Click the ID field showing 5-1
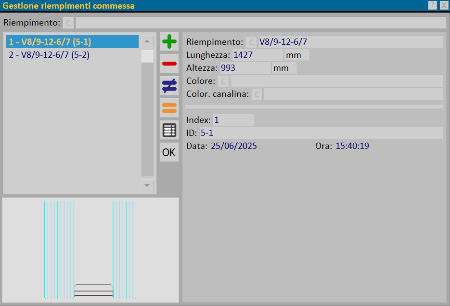The width and height of the screenshot is (450, 306). click(x=321, y=133)
